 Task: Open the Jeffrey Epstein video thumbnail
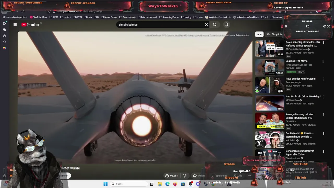(270, 49)
